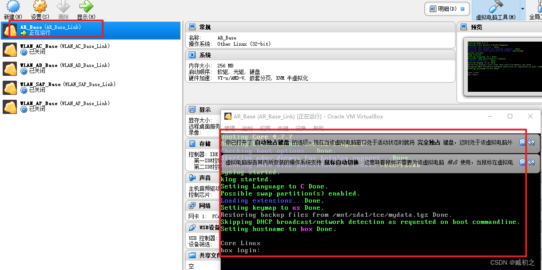Screen dimensions: 542x270
Task: Click WLAN_AP_Base VM icon in list
Action: (10, 106)
